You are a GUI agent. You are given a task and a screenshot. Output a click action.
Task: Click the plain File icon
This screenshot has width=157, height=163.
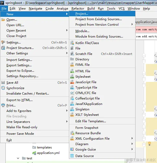tap(72, 48)
